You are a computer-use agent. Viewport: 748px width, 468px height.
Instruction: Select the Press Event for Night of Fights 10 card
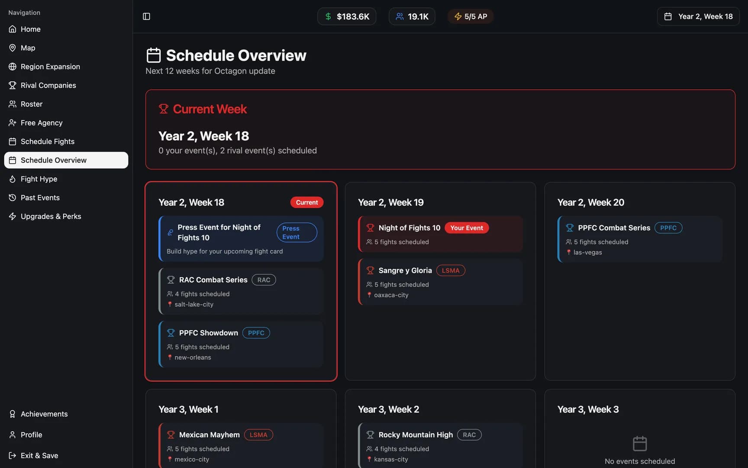click(241, 239)
